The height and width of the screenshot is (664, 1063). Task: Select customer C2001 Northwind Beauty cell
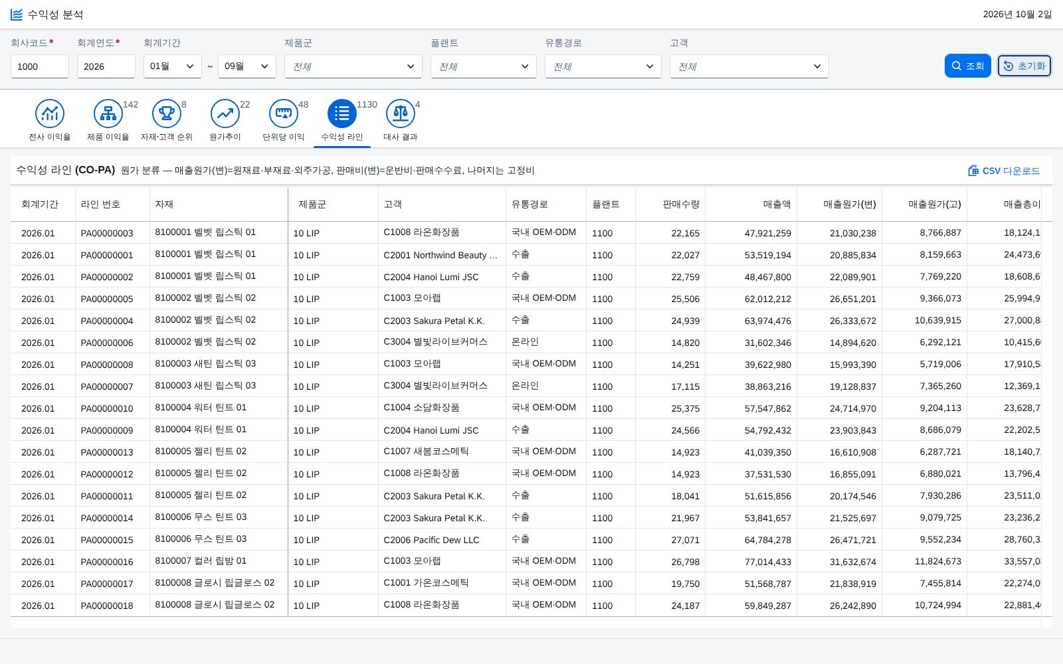pyautogui.click(x=442, y=255)
